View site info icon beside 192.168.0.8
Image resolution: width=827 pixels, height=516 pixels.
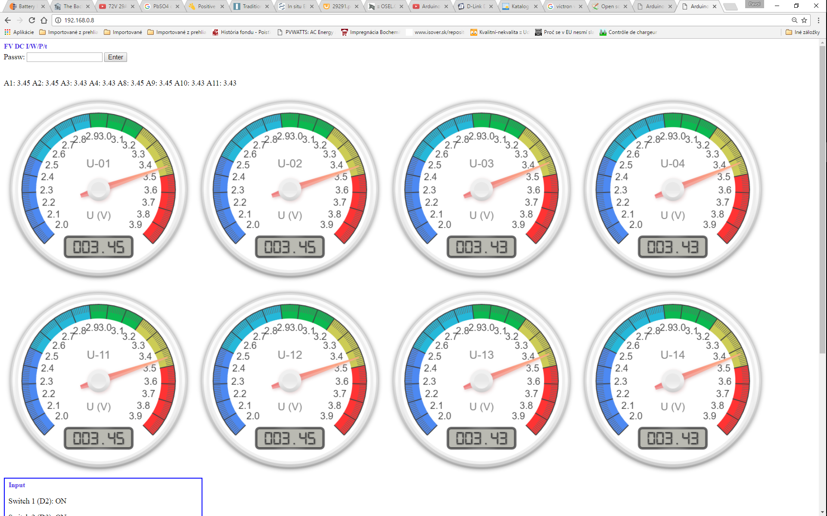58,20
